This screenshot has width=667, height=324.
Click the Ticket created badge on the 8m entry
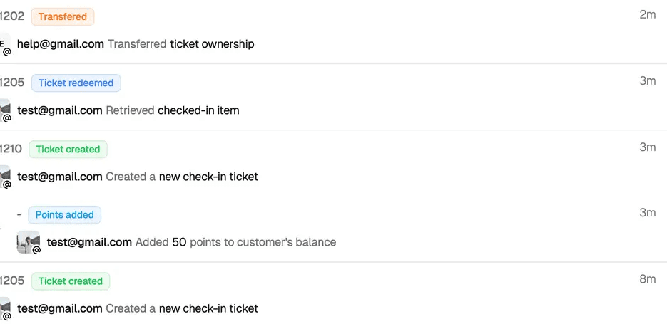(71, 281)
